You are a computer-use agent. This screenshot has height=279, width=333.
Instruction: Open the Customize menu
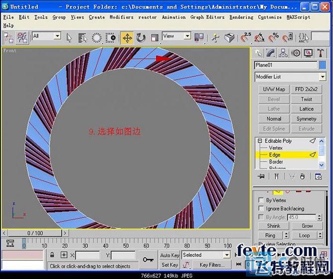tap(270, 17)
